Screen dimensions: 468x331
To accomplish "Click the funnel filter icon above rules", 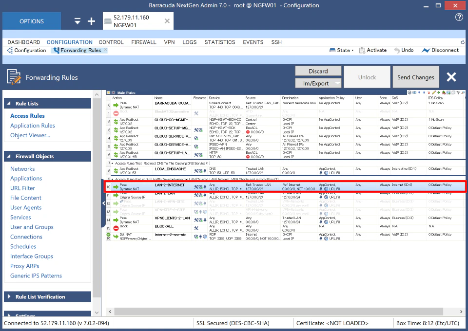I will [x=458, y=92].
